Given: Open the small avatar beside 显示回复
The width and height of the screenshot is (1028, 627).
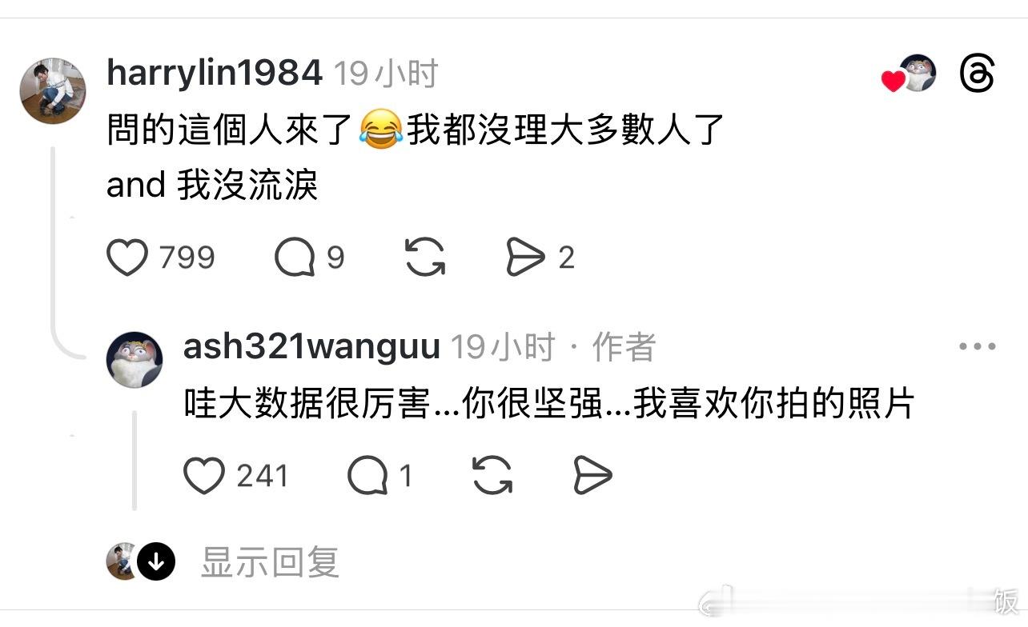Looking at the screenshot, I should point(122,561).
